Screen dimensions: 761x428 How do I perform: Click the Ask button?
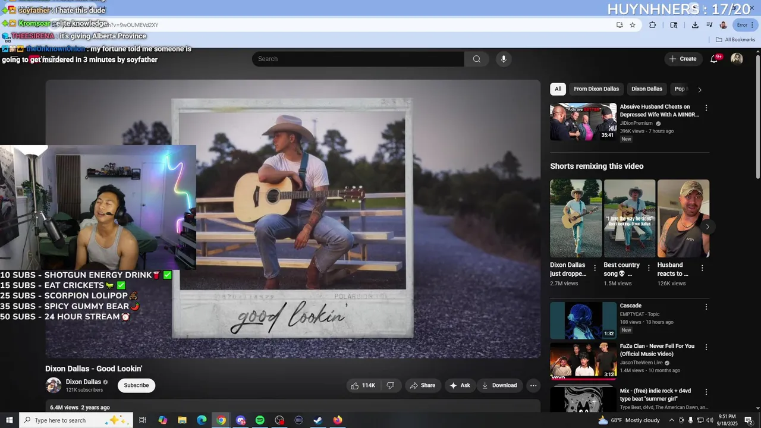coord(460,385)
